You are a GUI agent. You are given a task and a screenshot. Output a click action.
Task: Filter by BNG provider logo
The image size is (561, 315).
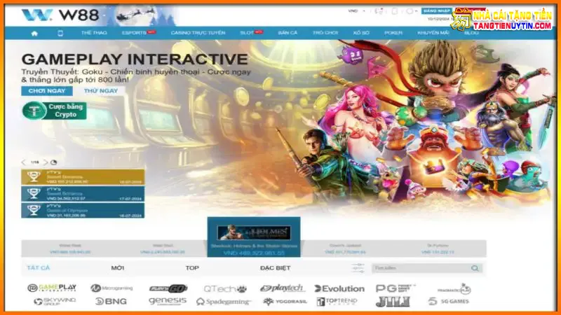111,302
